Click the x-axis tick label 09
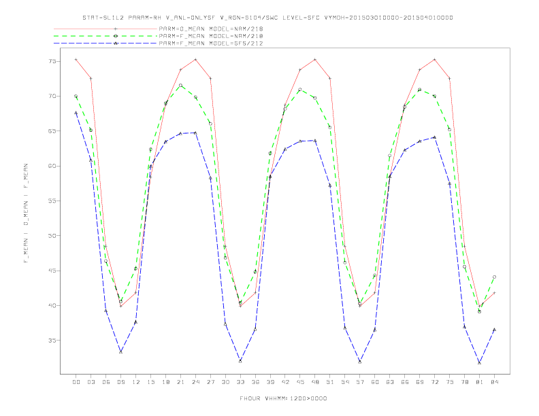539x416 pixels. 120,382
